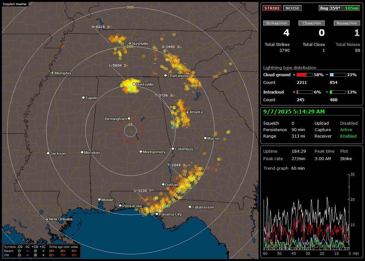Click the Doppler5 Weather title label
This screenshot has width=365, height=261.
(15, 4)
